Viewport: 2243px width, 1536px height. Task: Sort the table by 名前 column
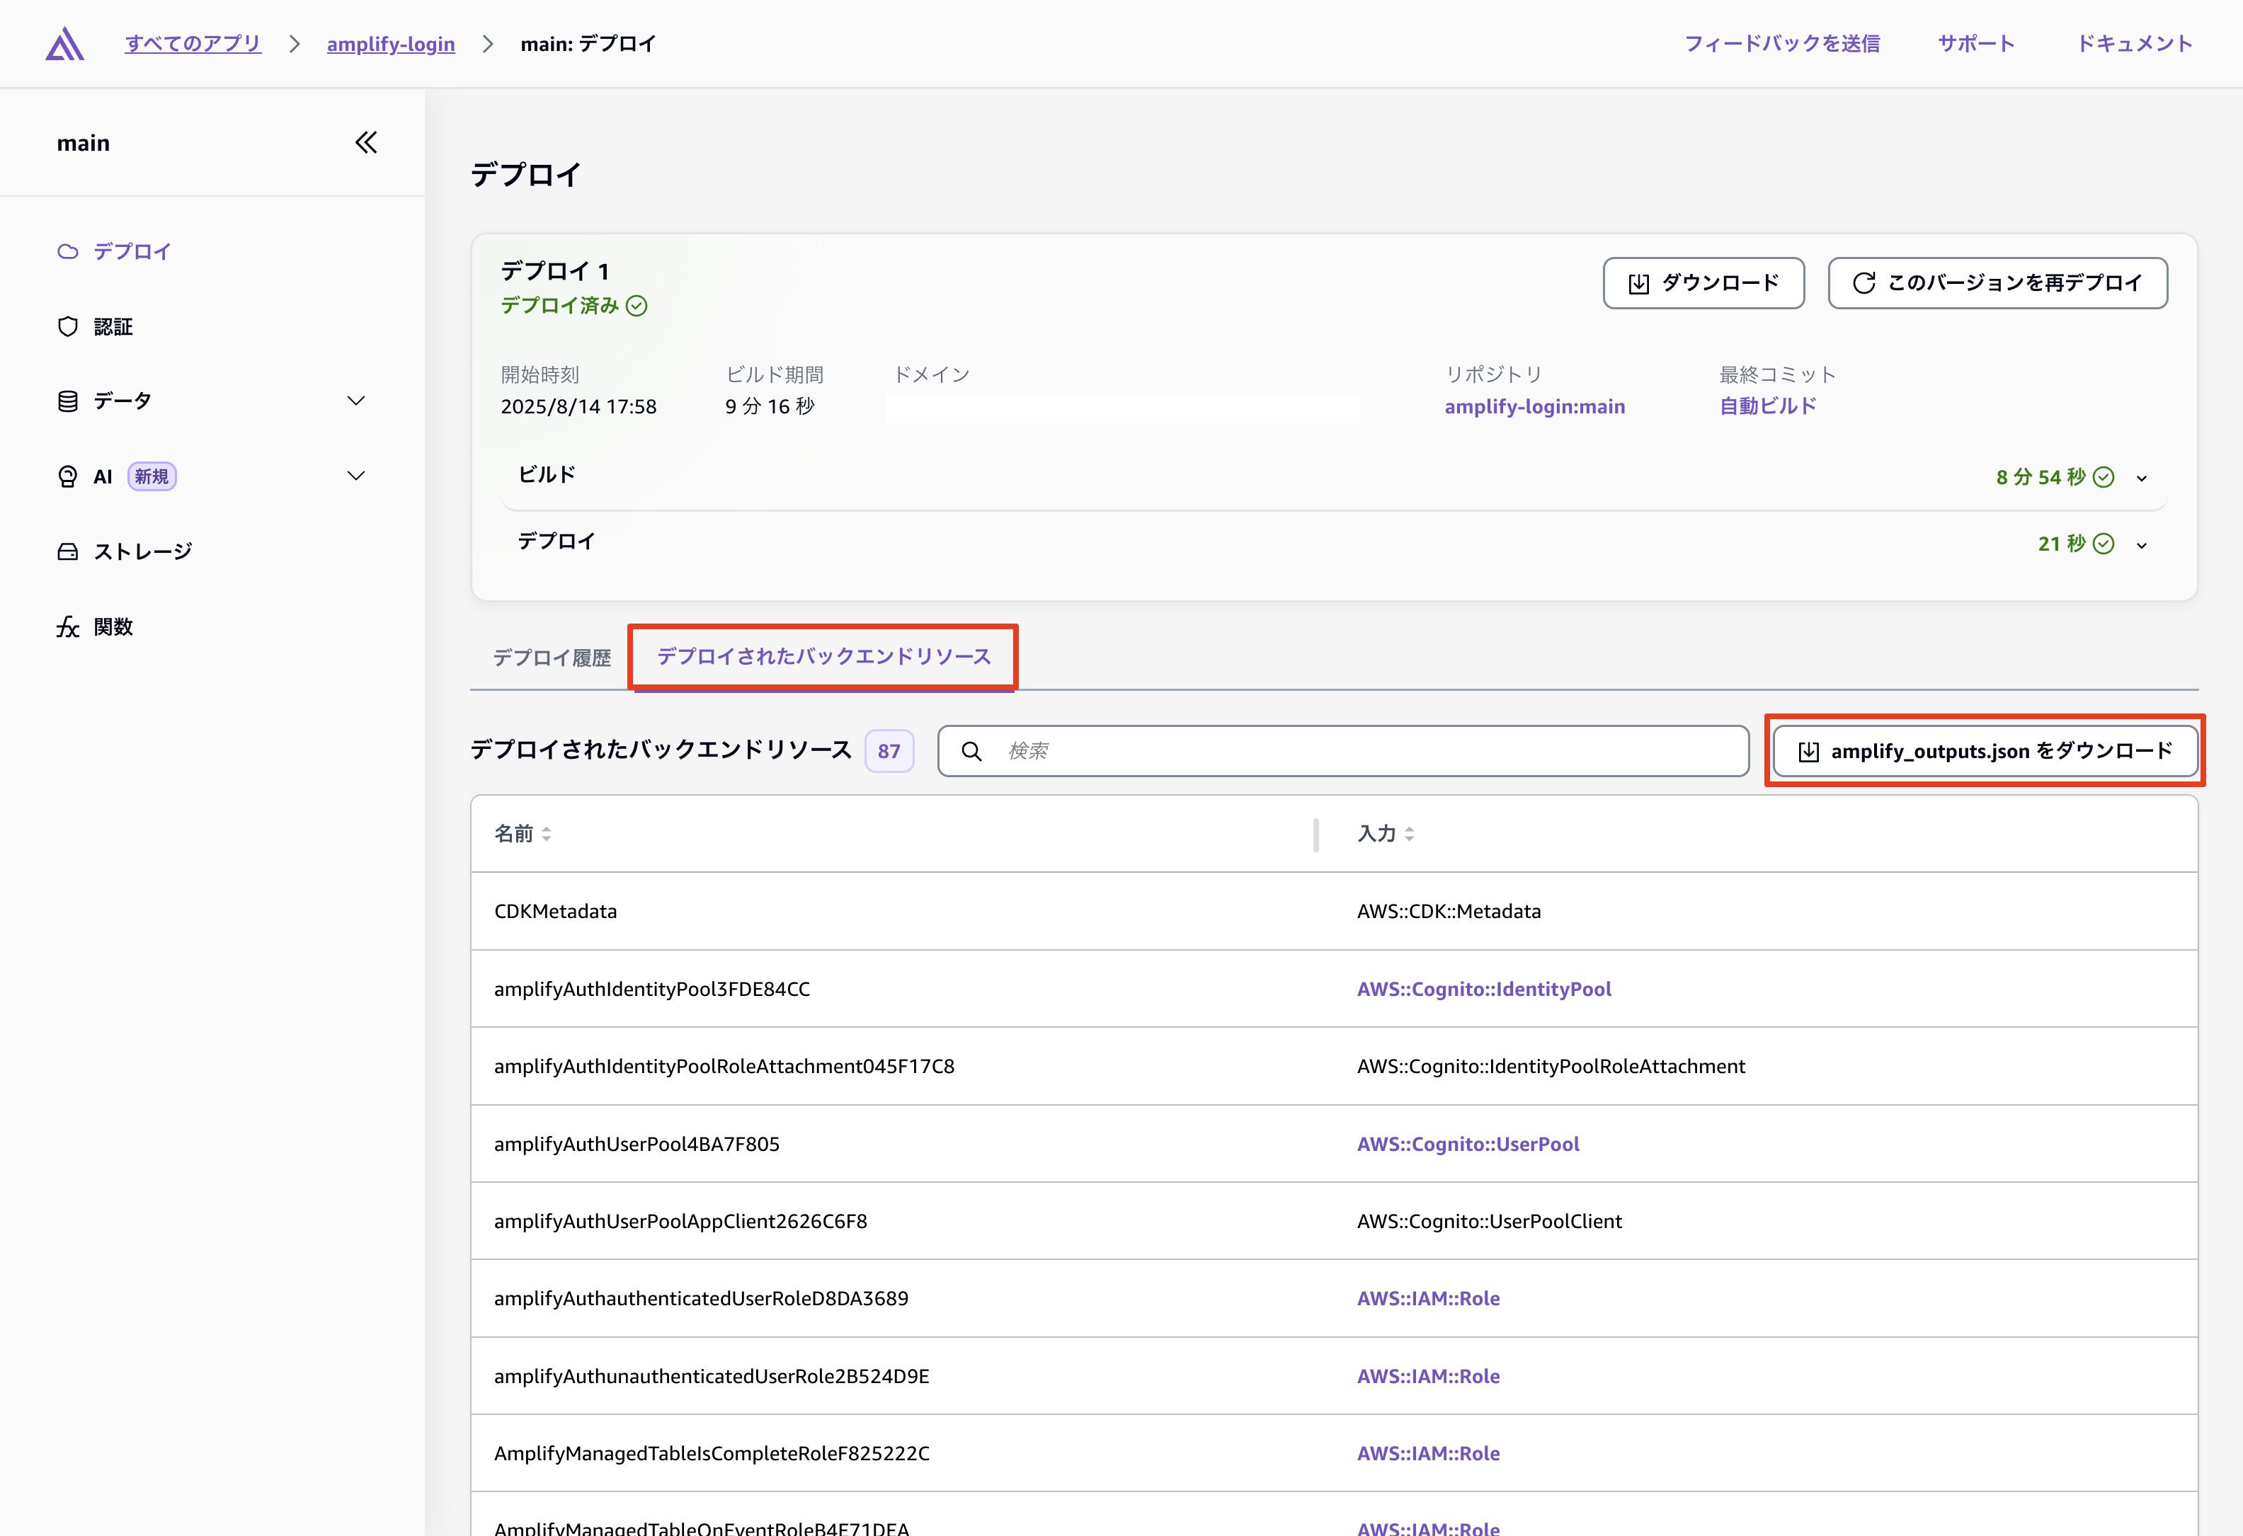coord(522,834)
